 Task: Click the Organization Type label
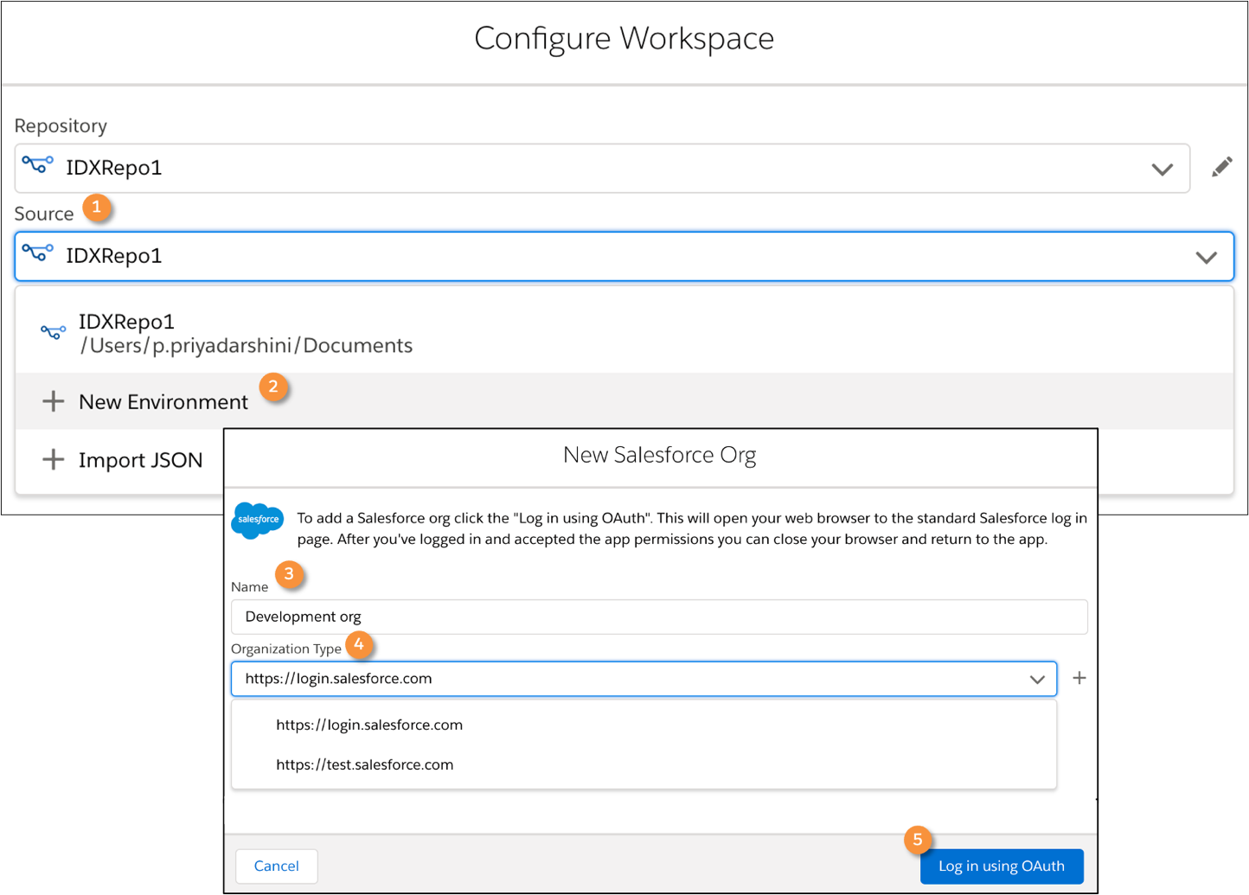286,649
